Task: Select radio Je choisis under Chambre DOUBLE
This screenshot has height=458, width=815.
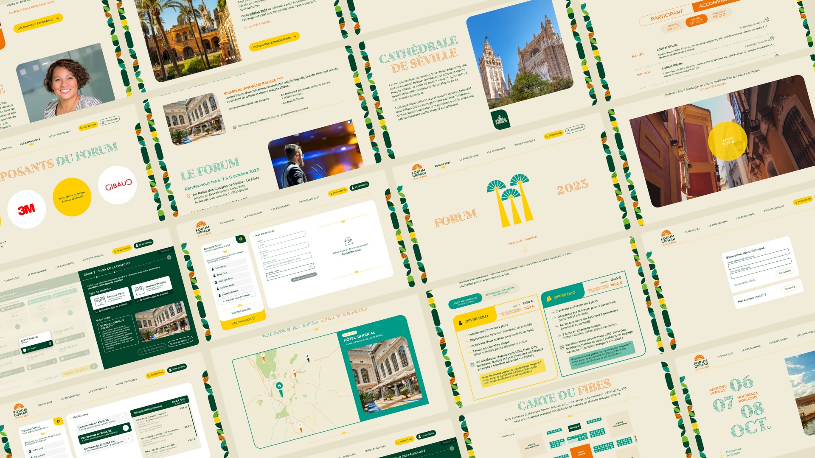Action: coord(137,300)
